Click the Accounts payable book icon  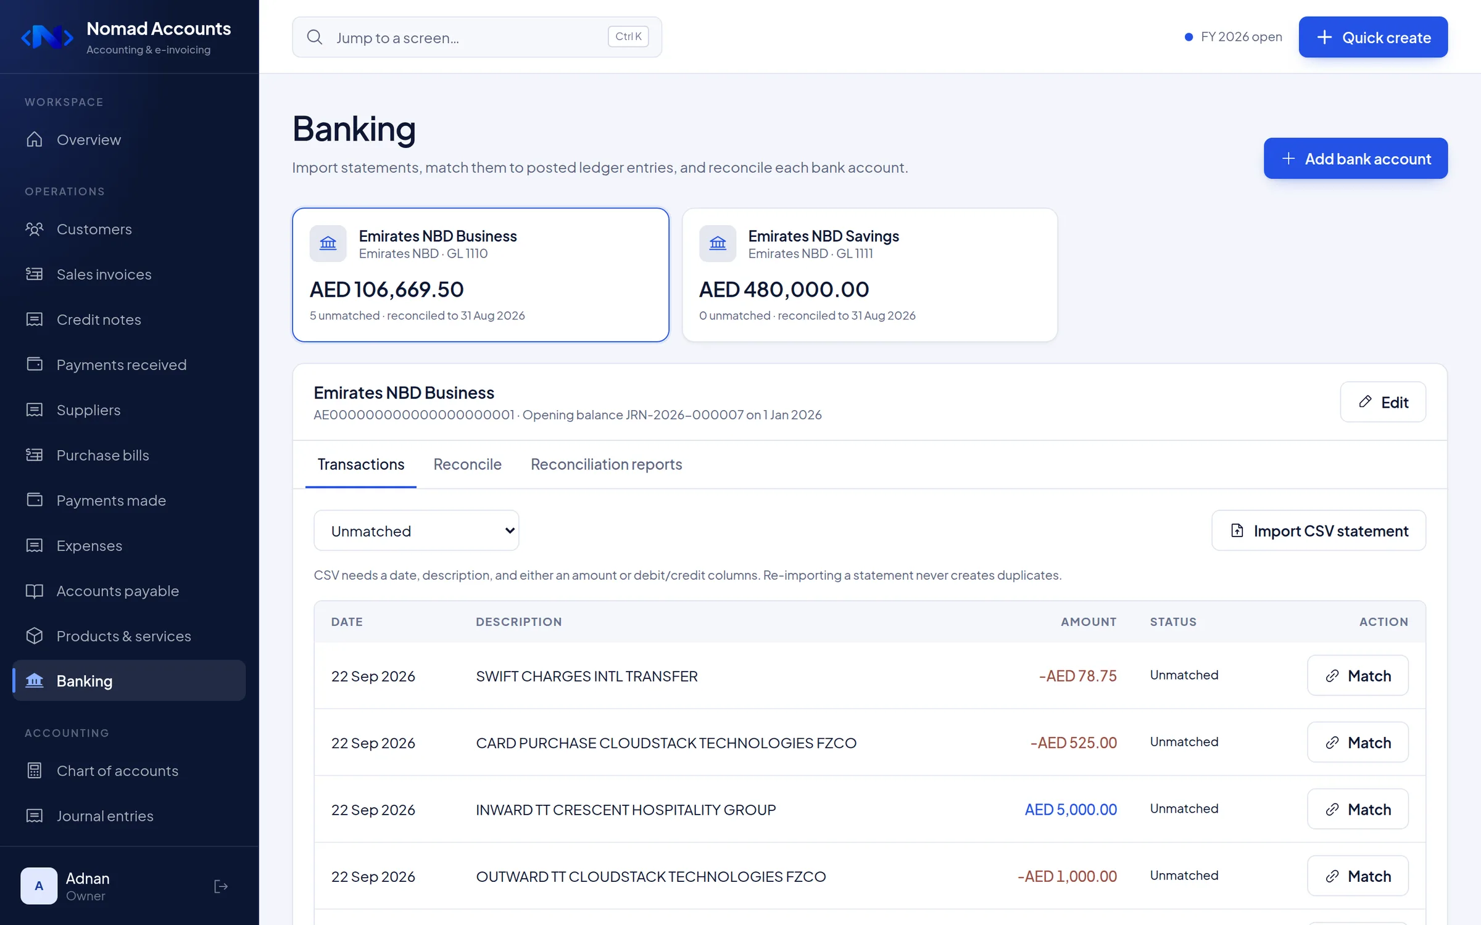[35, 591]
